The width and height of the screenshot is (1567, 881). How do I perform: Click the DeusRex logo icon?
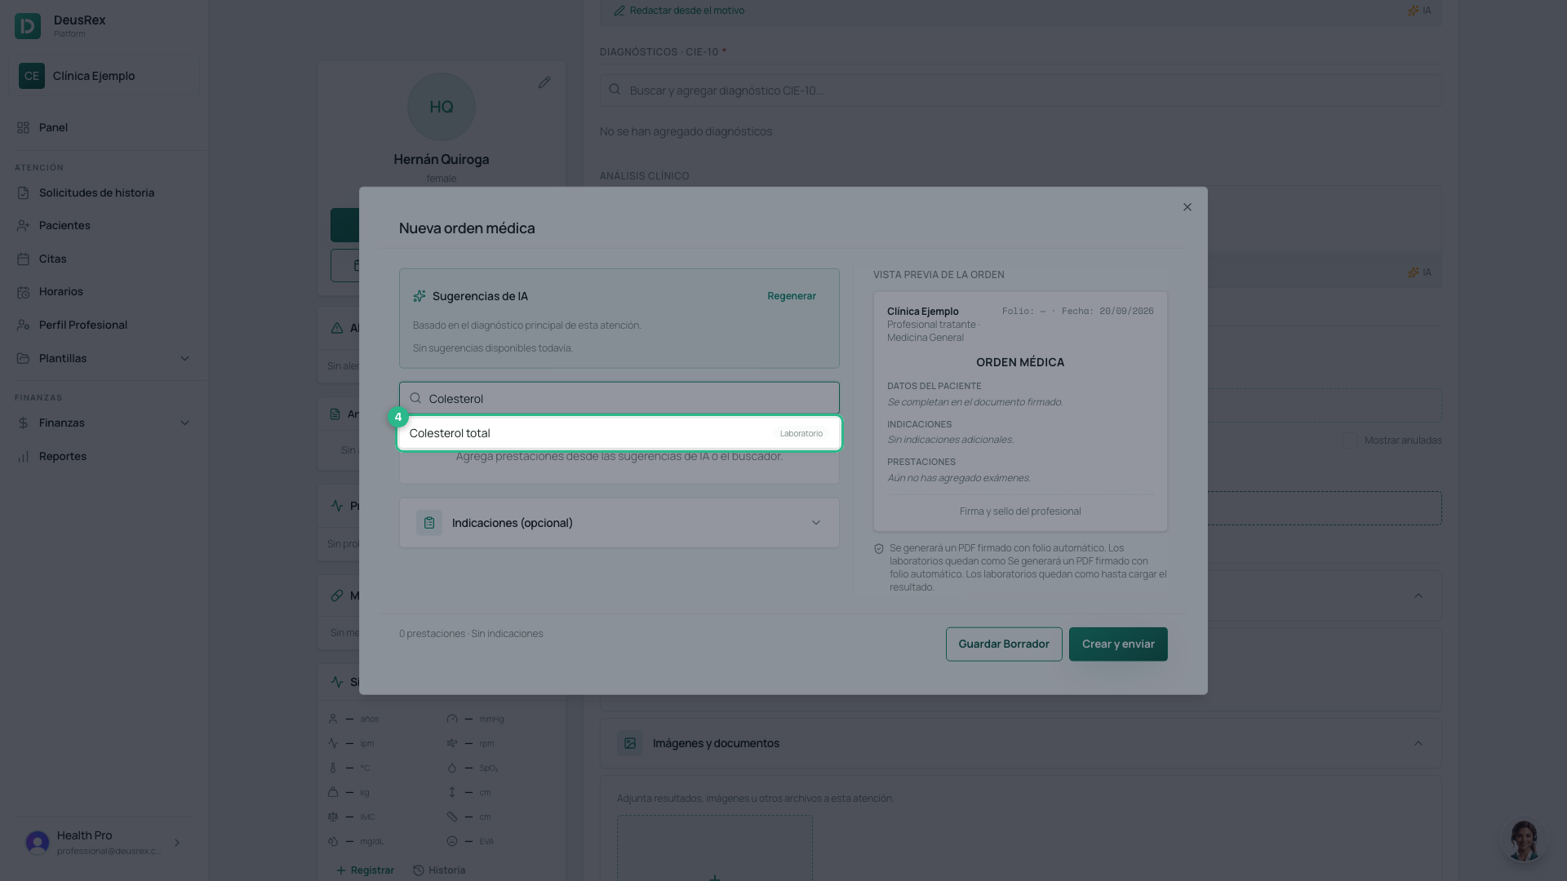[27, 26]
